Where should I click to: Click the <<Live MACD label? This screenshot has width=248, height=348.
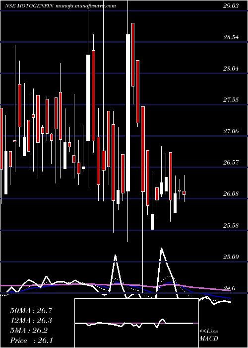pyautogui.click(x=209, y=335)
